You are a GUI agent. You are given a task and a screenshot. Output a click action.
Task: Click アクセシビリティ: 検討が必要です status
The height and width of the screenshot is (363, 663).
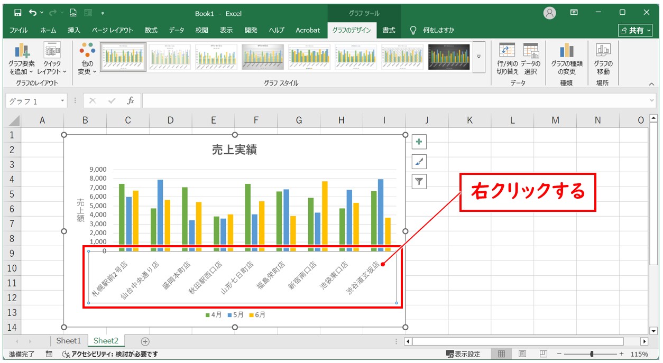click(x=110, y=354)
